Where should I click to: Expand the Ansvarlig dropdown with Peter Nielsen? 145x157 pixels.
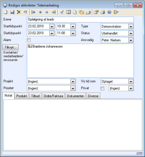[x=131, y=40]
